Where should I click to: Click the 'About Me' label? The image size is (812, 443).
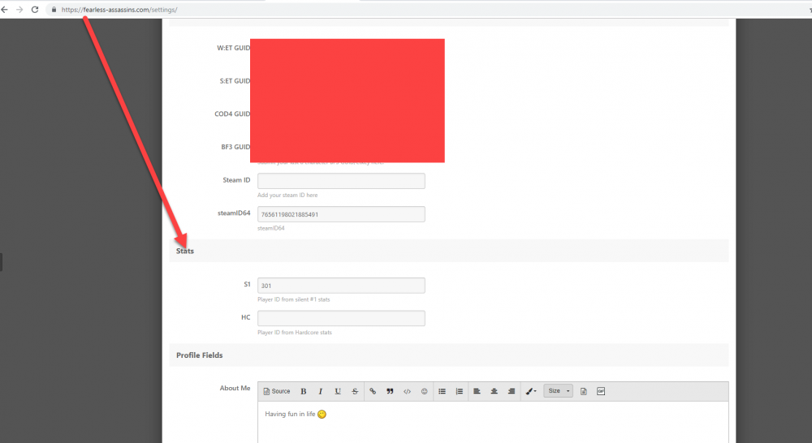235,388
